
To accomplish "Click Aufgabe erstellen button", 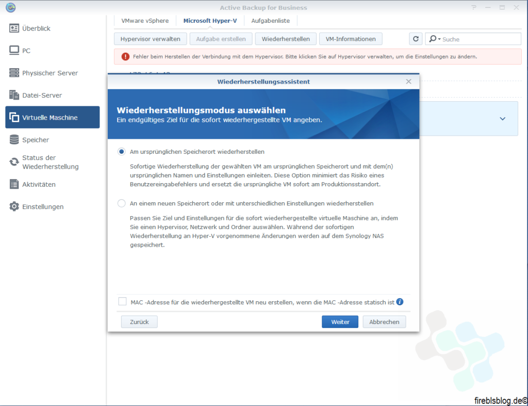I will coord(221,39).
